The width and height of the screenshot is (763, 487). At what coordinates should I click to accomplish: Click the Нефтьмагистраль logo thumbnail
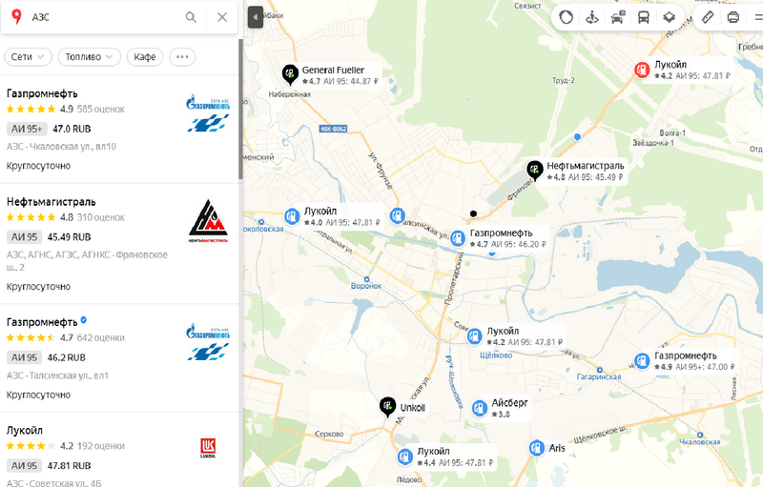pos(208,221)
